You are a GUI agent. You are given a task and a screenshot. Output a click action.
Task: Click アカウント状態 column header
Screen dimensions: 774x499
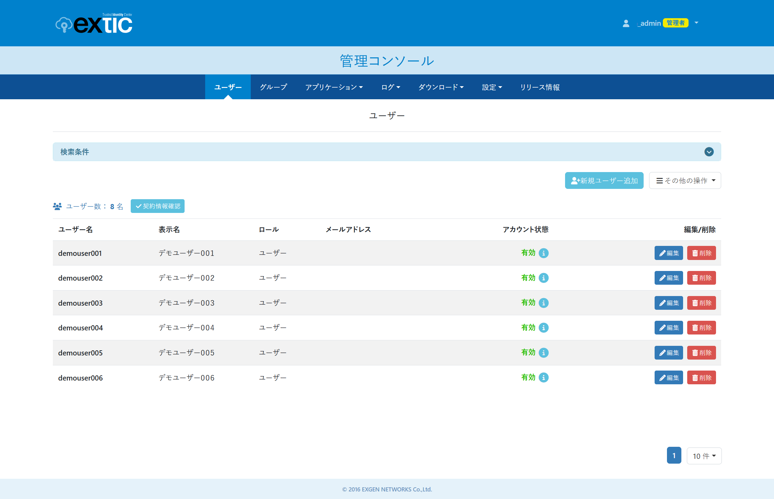(x=526, y=229)
